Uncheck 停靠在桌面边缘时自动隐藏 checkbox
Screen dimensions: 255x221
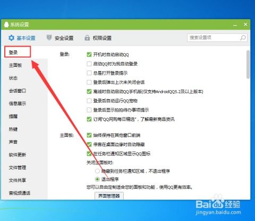point(89,144)
